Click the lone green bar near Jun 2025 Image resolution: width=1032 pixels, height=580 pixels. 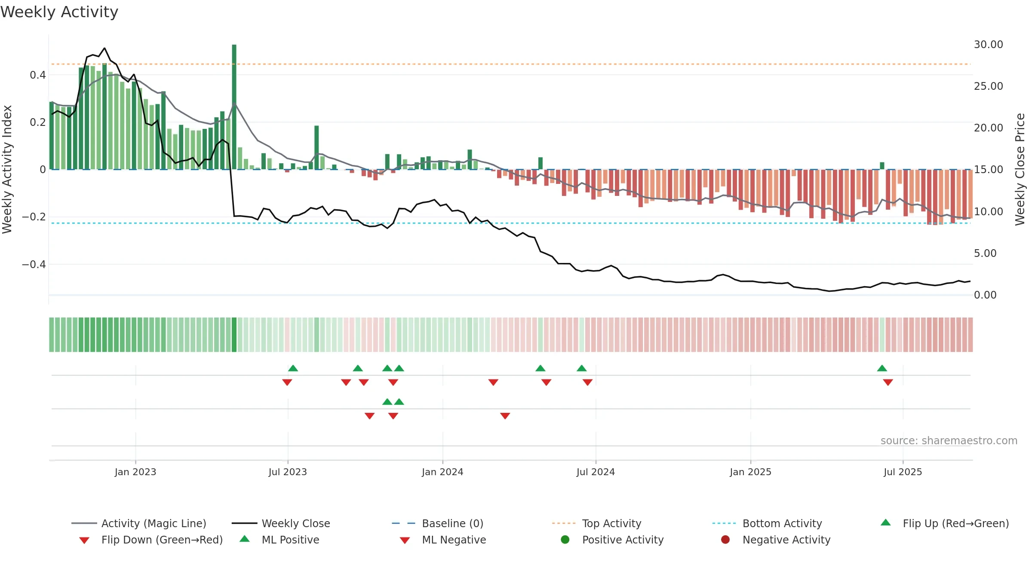(882, 166)
